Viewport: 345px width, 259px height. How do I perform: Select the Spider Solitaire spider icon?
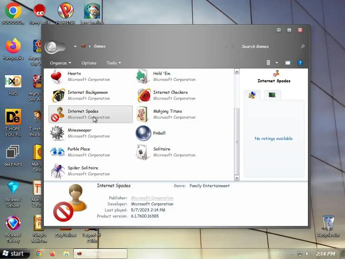tap(57, 171)
